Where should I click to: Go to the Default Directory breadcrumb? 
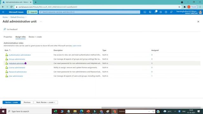click(x=17, y=17)
